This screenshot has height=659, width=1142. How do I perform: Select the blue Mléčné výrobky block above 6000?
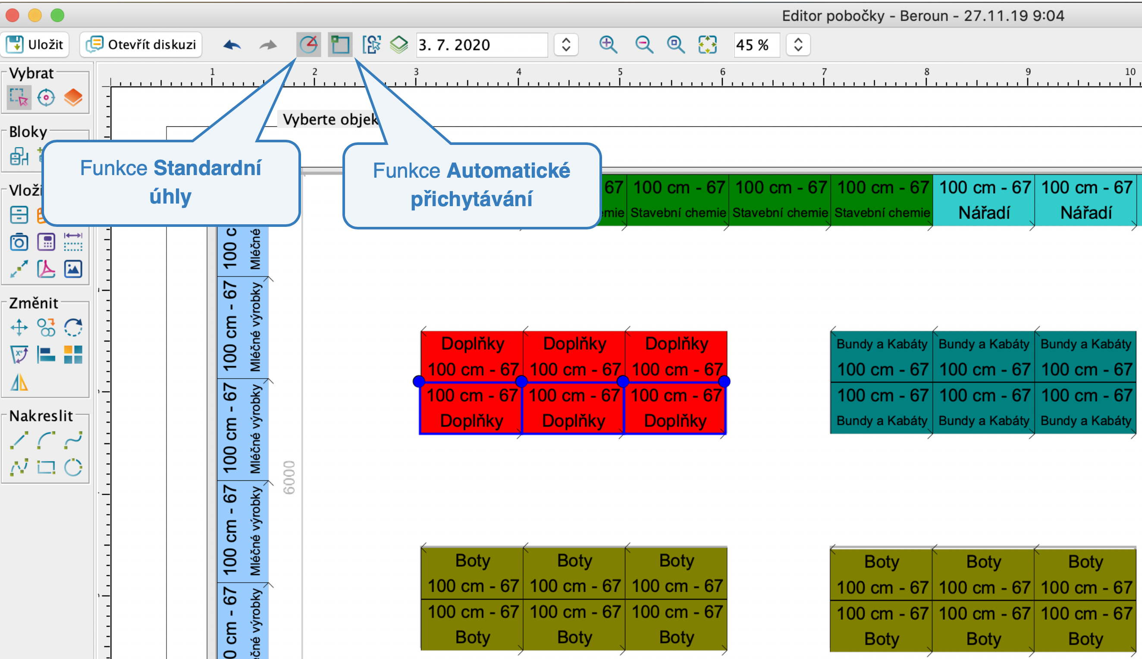pos(243,429)
